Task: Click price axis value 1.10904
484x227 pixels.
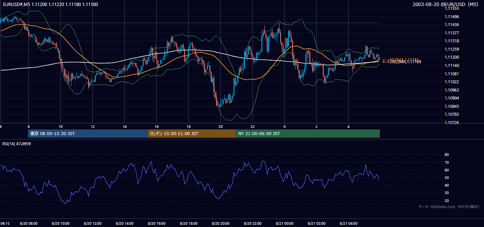Action: tap(452, 98)
